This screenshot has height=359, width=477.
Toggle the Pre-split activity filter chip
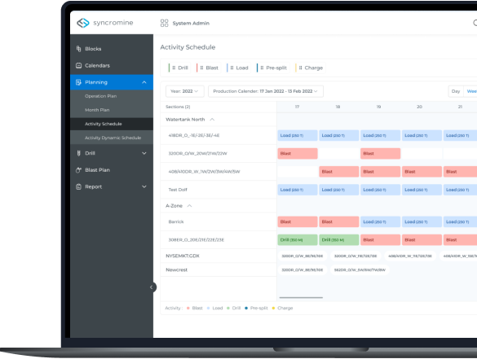(x=272, y=68)
